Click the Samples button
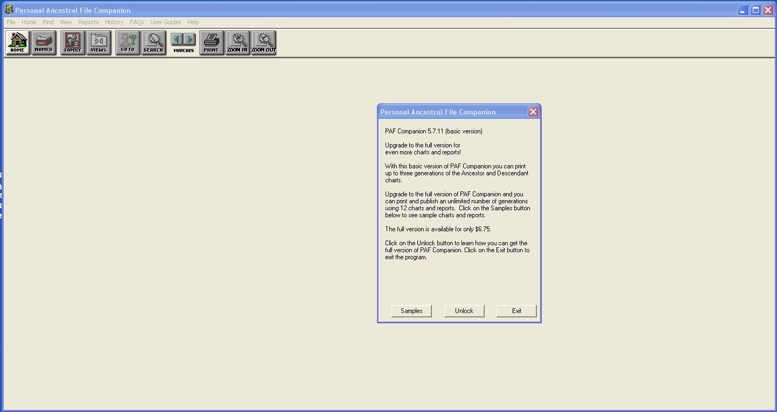The image size is (777, 412). (411, 311)
